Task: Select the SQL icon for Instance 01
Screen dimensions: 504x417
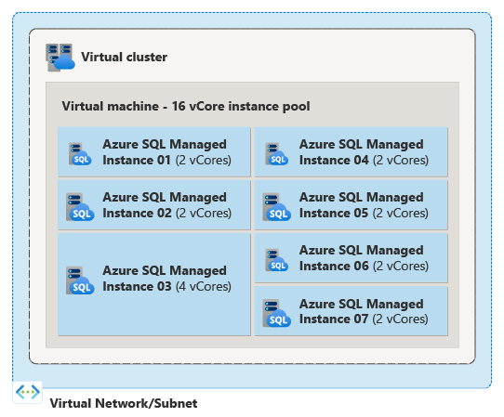Action: [80, 154]
